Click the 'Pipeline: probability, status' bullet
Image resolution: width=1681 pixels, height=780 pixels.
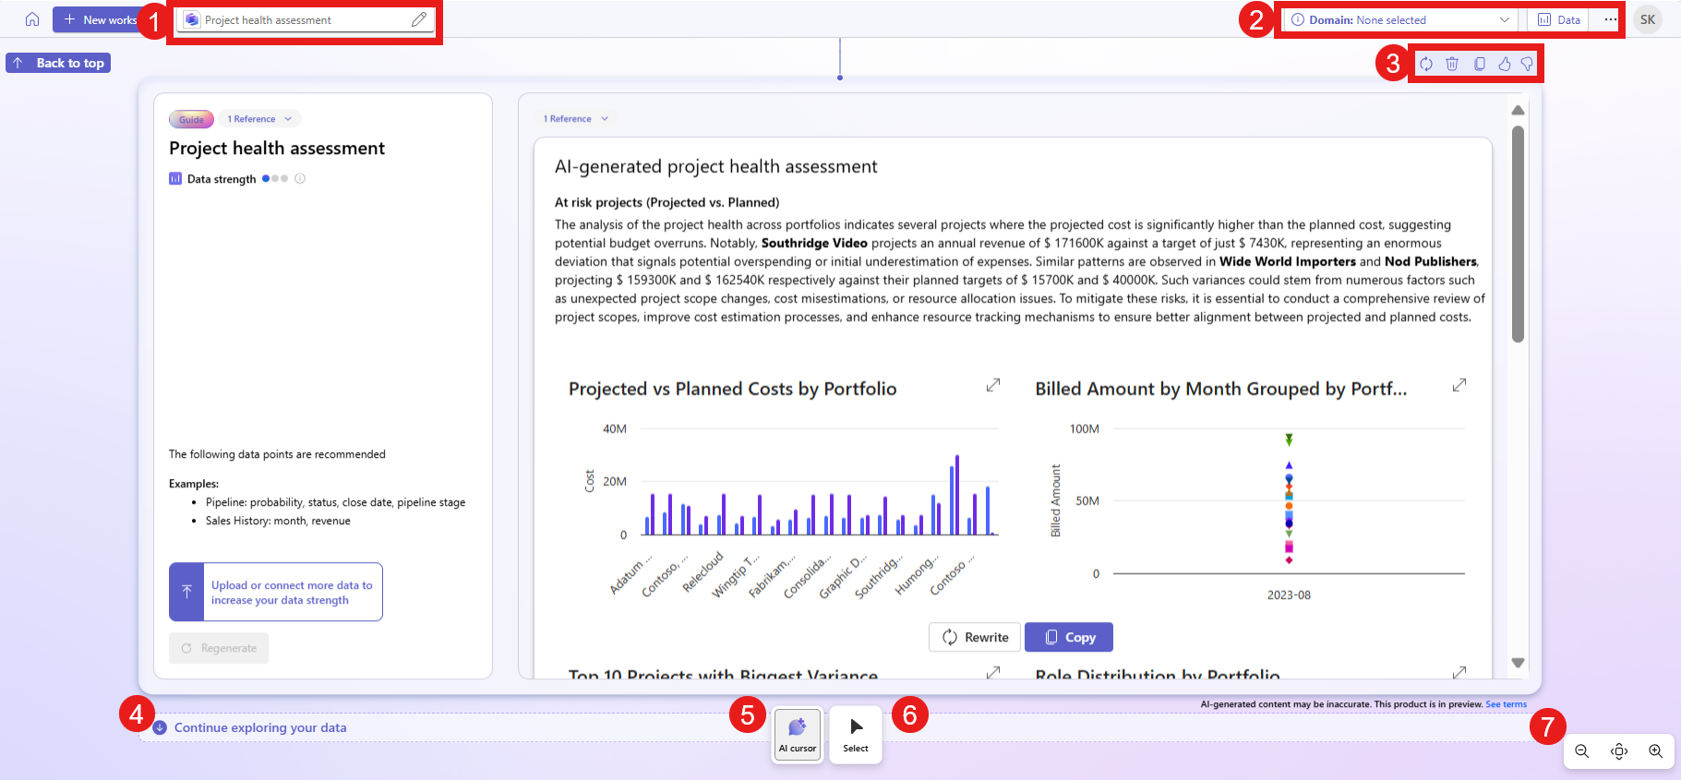pyautogui.click(x=335, y=502)
